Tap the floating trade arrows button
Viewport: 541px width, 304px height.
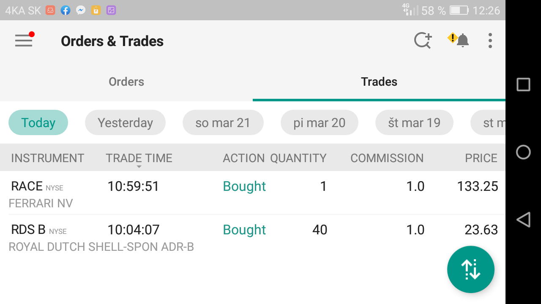(471, 269)
